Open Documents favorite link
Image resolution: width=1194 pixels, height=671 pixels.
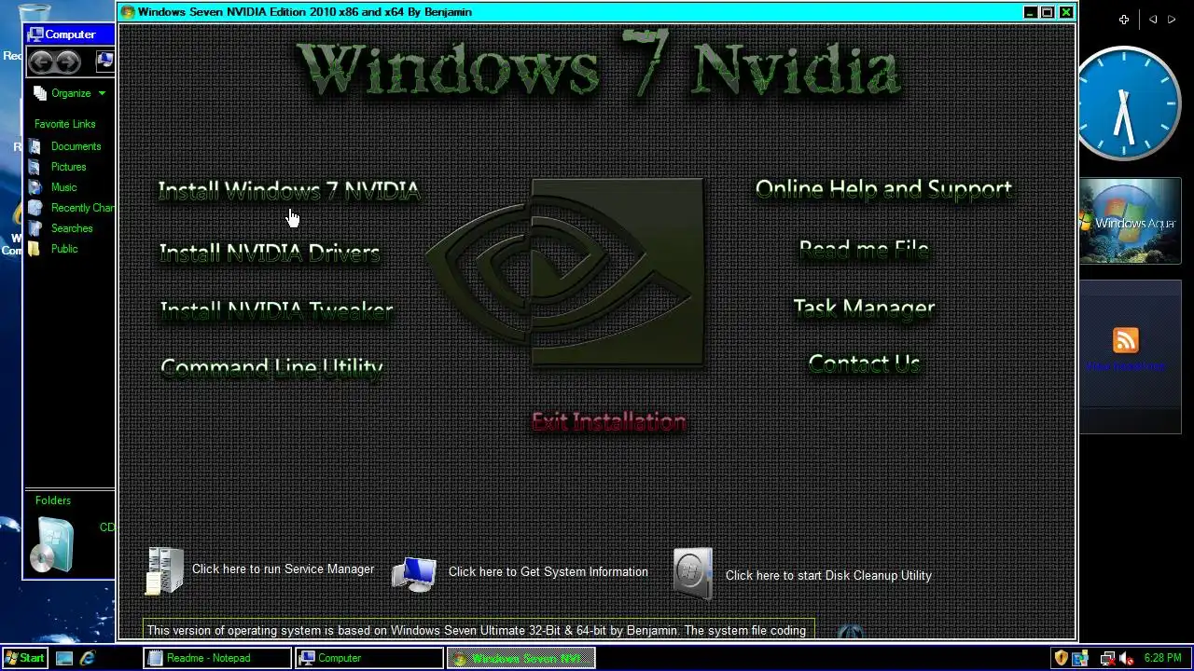pos(76,146)
